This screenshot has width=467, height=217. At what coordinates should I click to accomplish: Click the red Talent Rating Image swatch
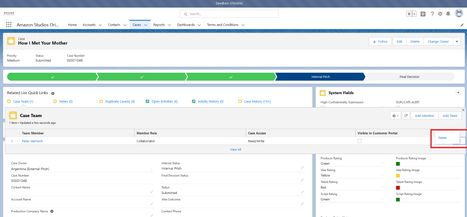click(398, 188)
